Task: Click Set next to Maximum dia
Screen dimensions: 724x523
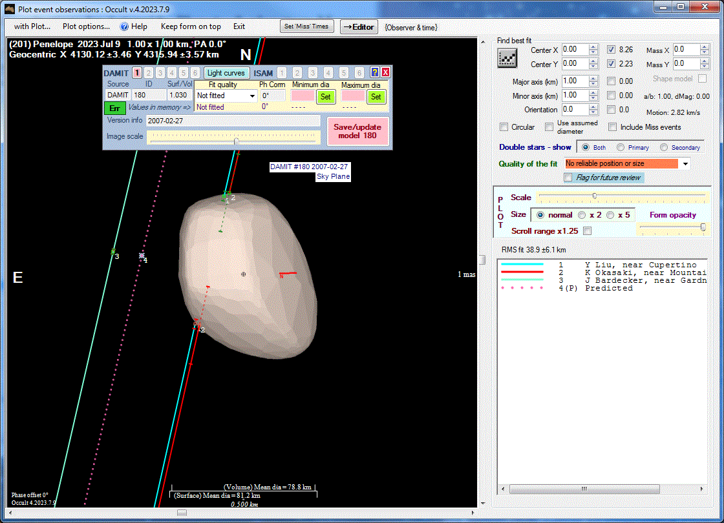Action: tap(376, 97)
